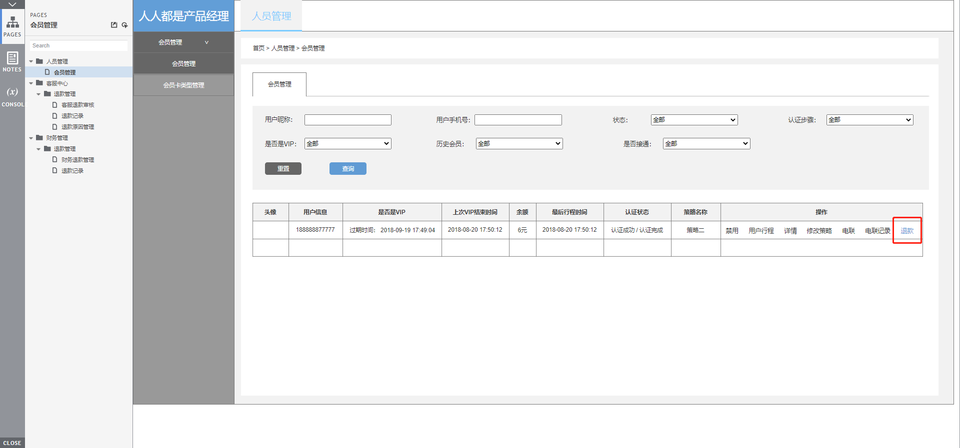This screenshot has width=960, height=448.
Task: Open the 是否接通 dropdown
Action: (706, 144)
